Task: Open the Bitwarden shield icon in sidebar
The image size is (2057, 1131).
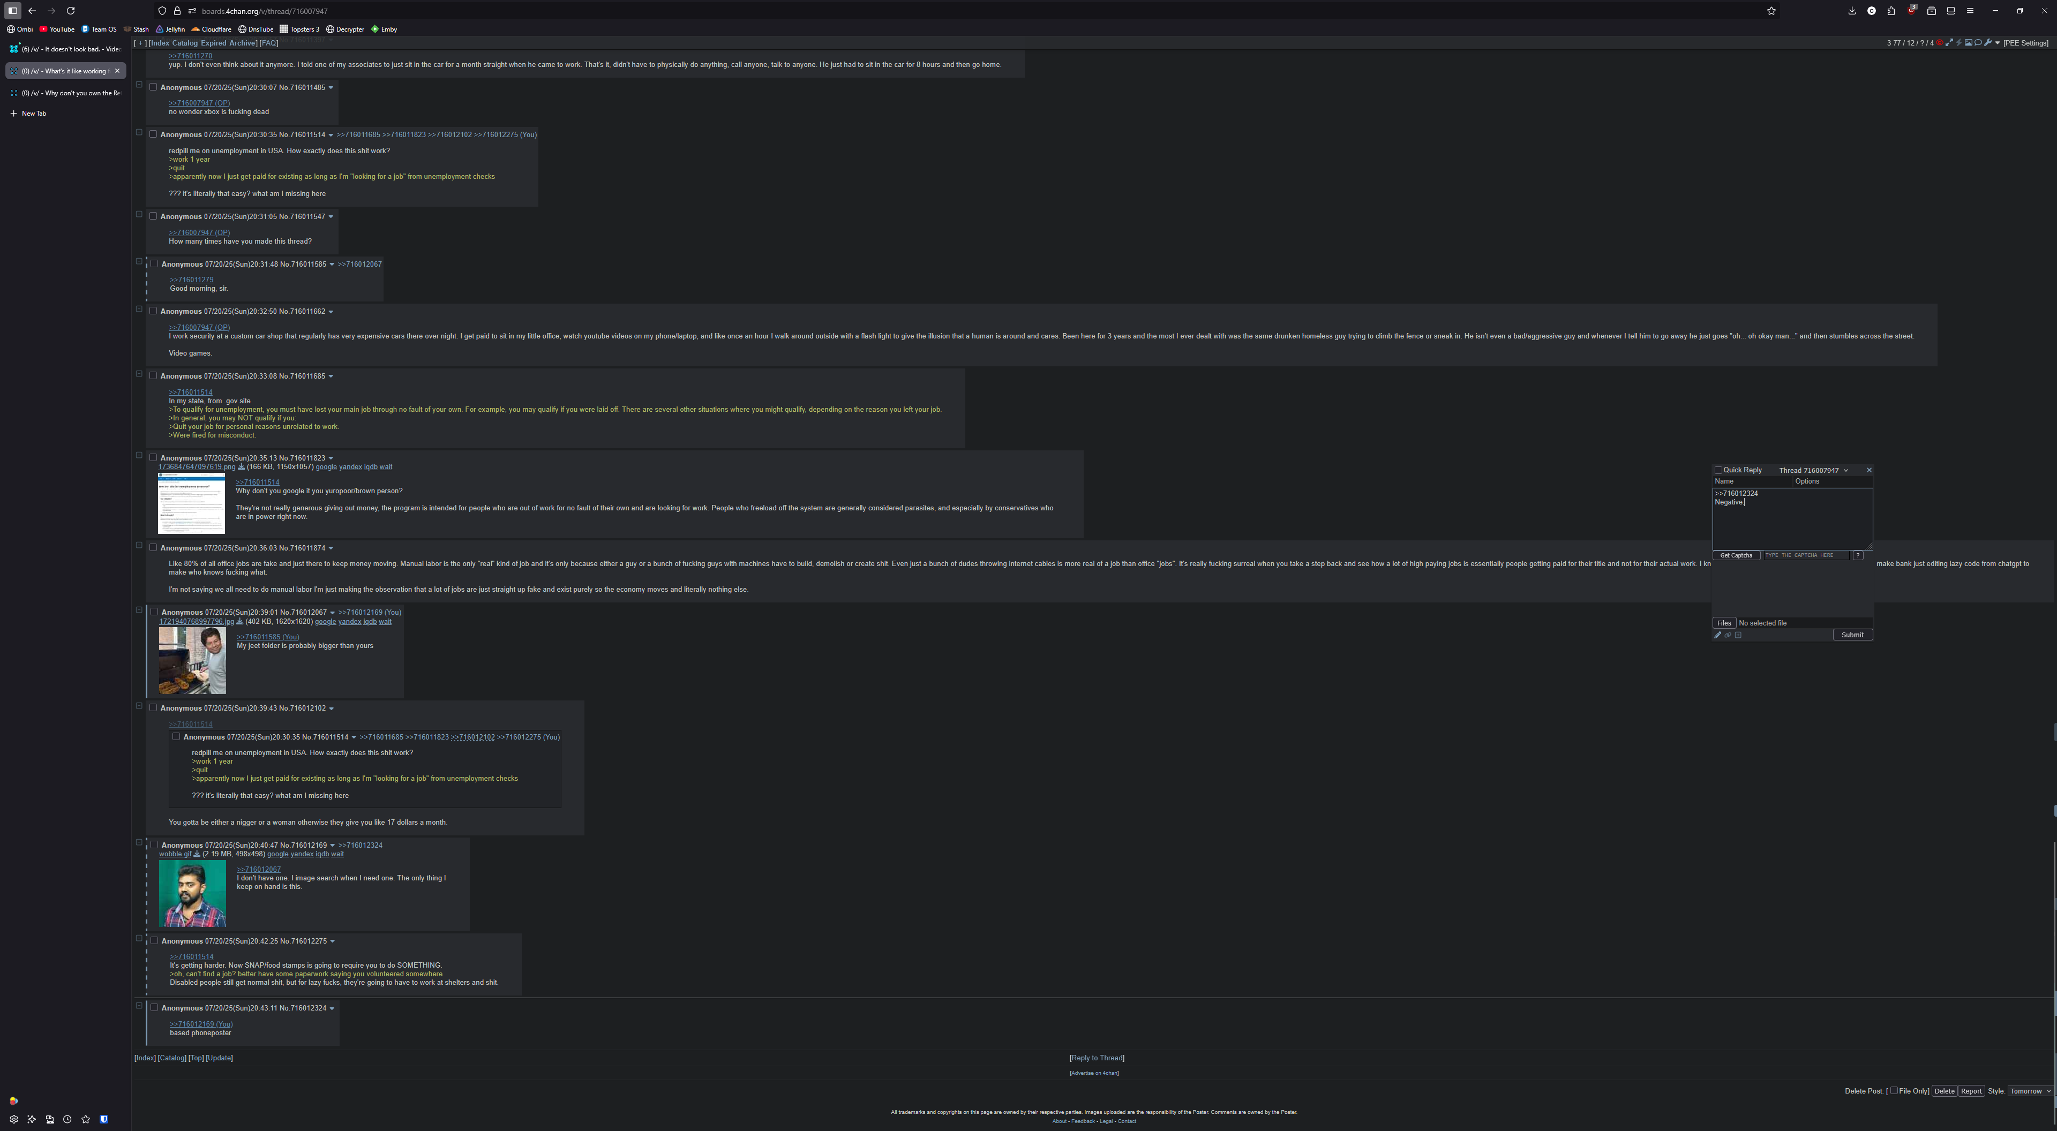Action: pos(104,1119)
